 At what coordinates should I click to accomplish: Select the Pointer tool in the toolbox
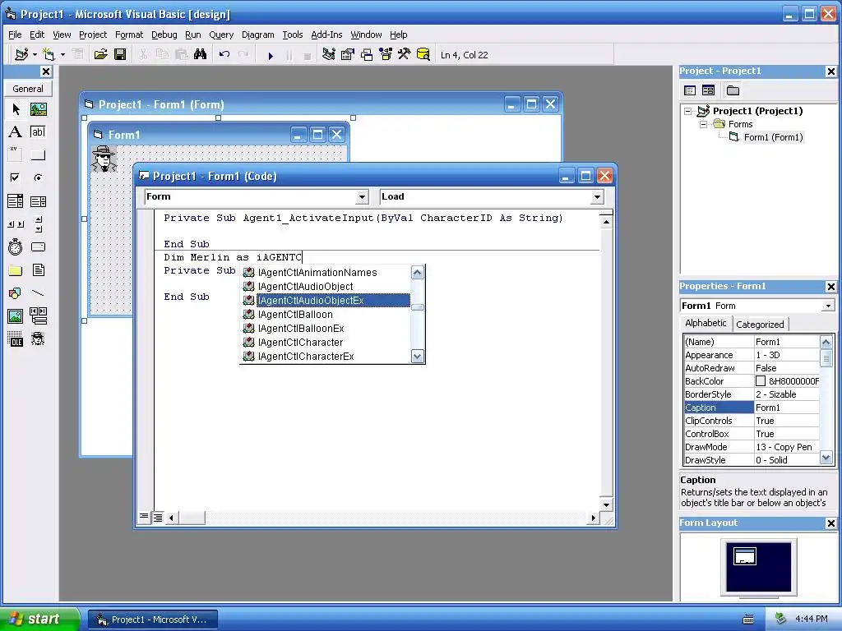click(x=16, y=109)
